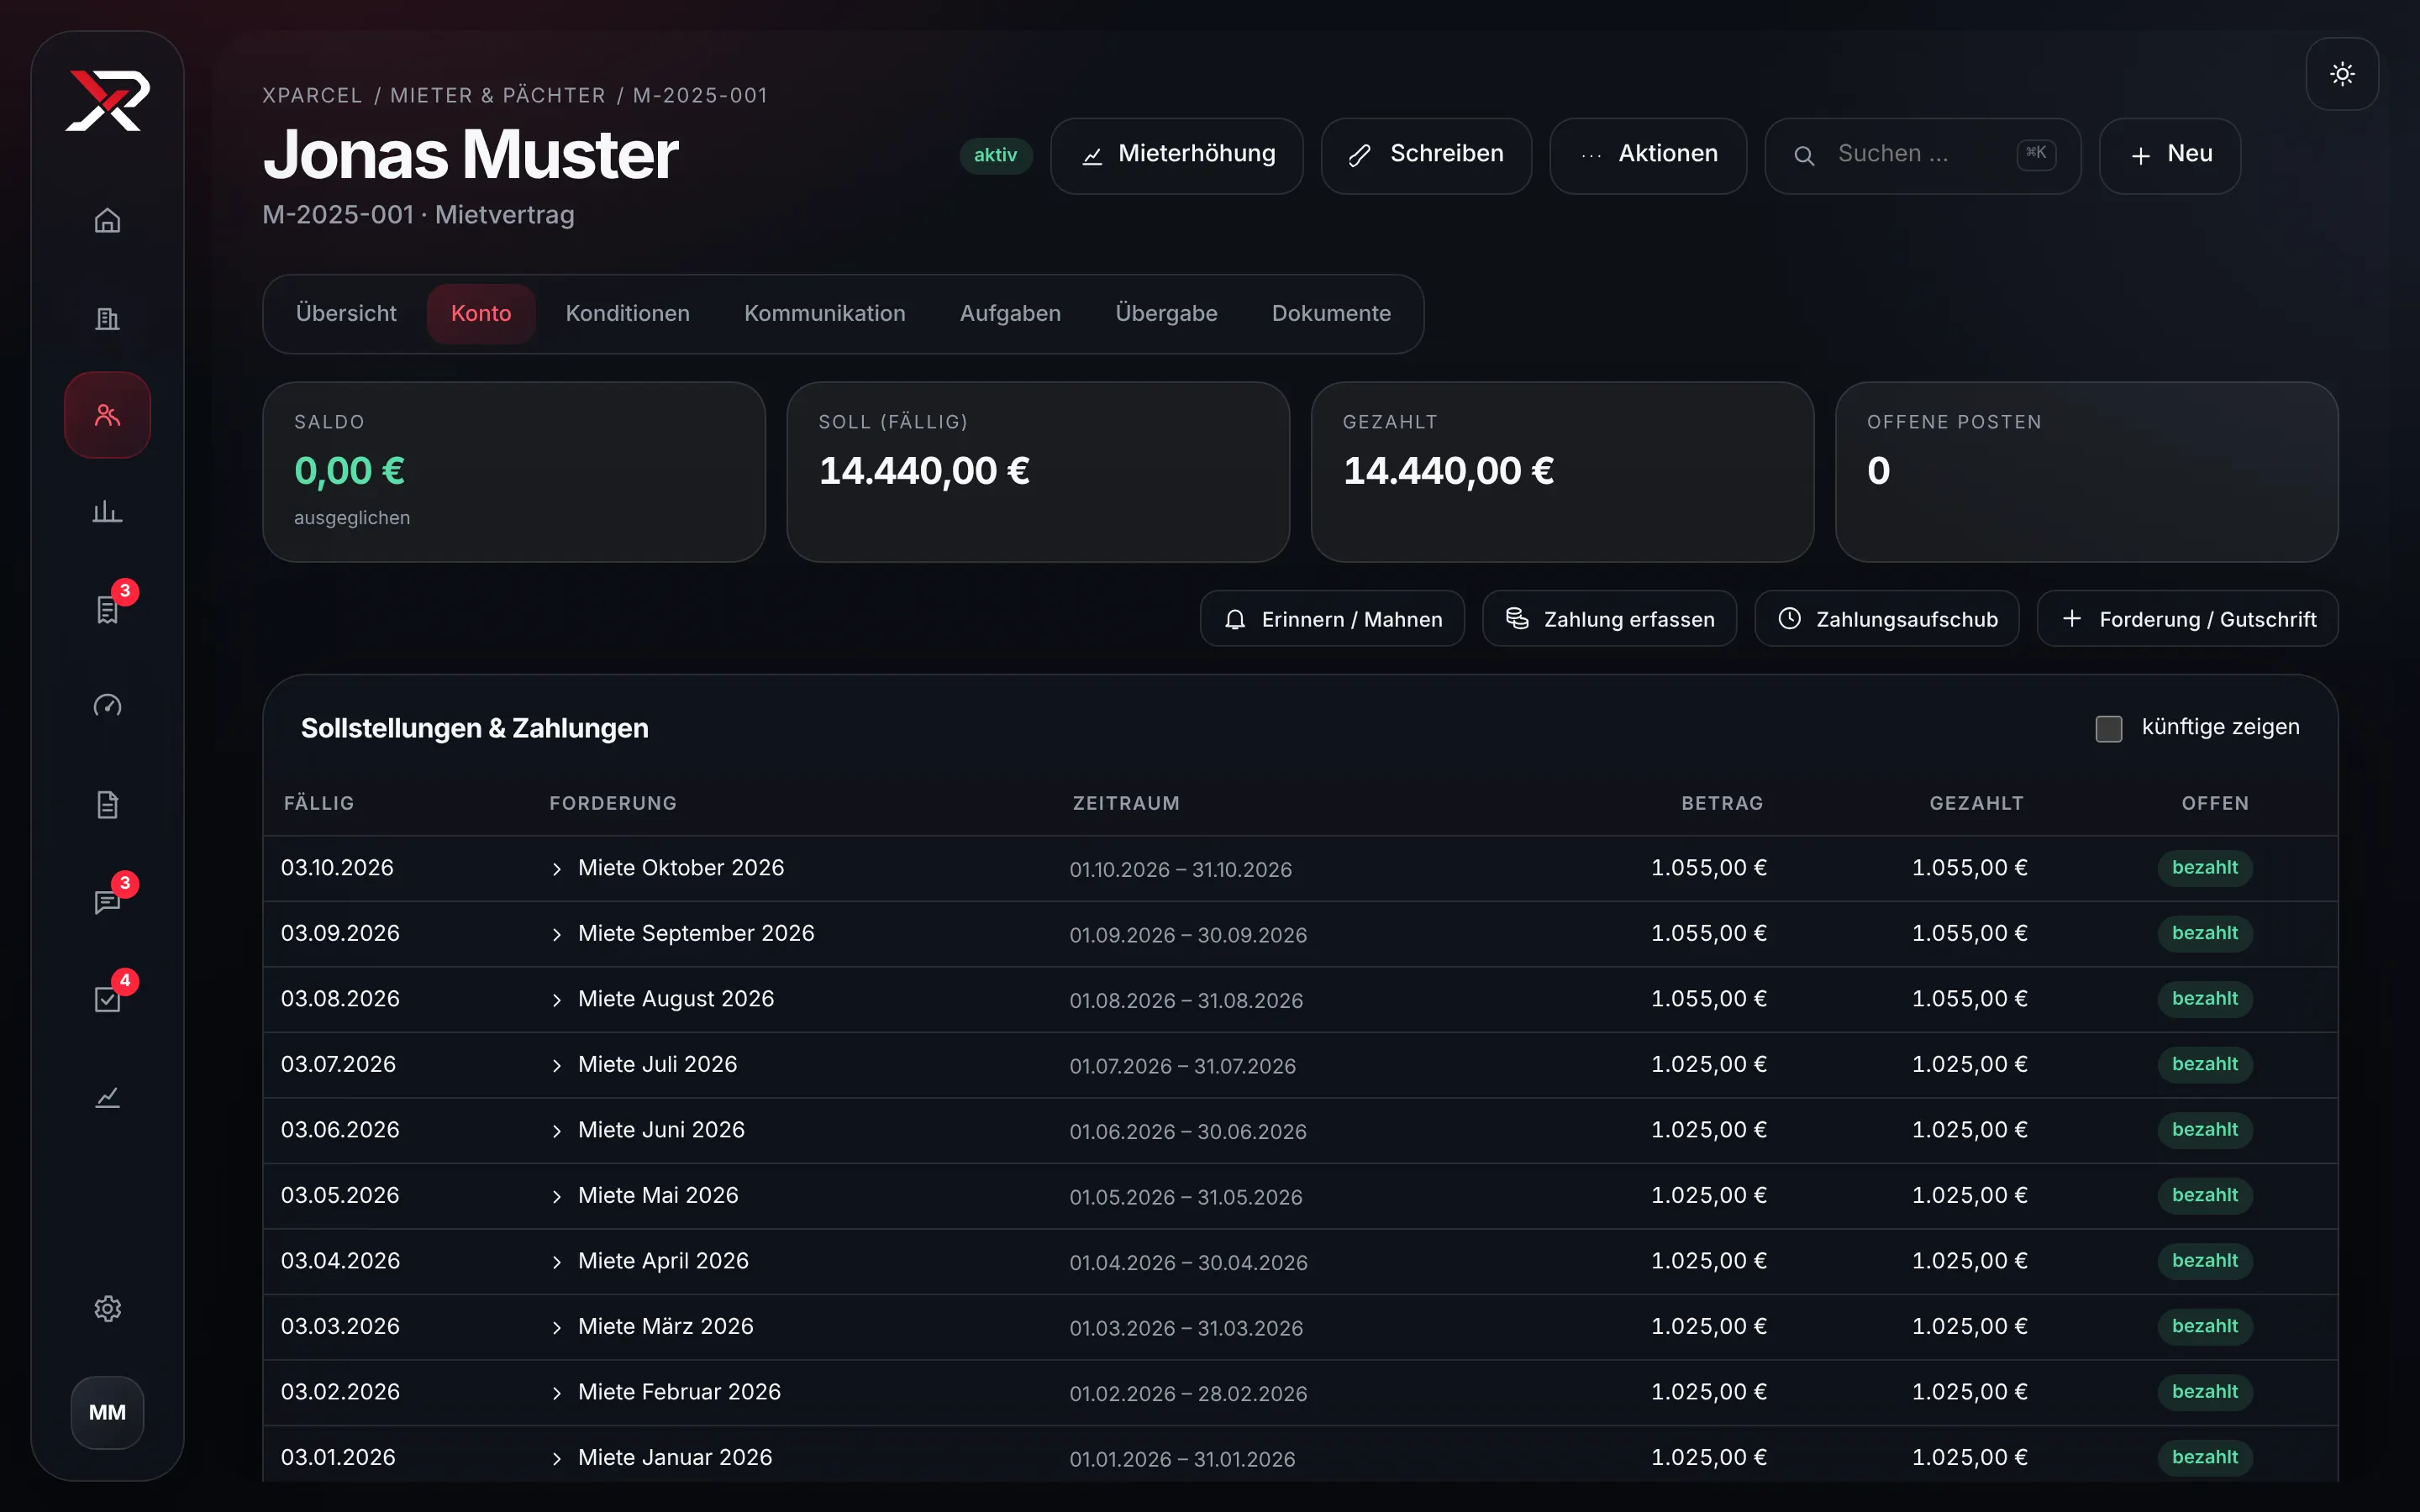Expand the Miete August 2026 row
2420x1512 pixels.
557,1000
